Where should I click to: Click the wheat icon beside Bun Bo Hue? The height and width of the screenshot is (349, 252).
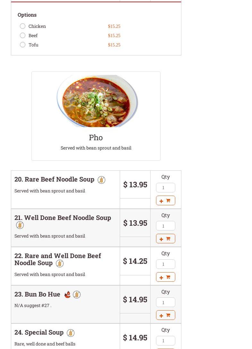click(77, 295)
